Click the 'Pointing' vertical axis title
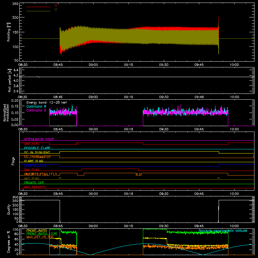 9,32
